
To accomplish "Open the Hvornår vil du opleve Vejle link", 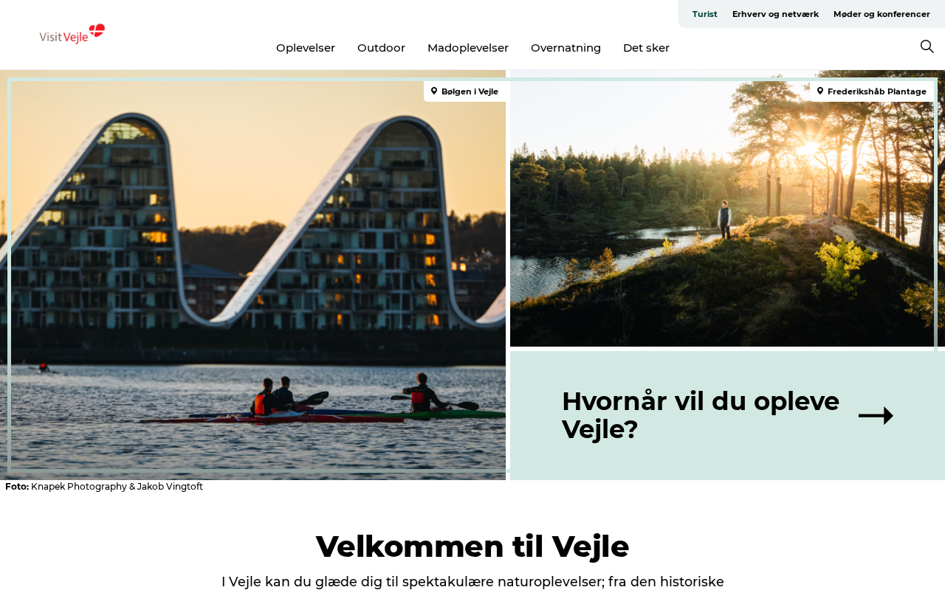I will tap(727, 415).
